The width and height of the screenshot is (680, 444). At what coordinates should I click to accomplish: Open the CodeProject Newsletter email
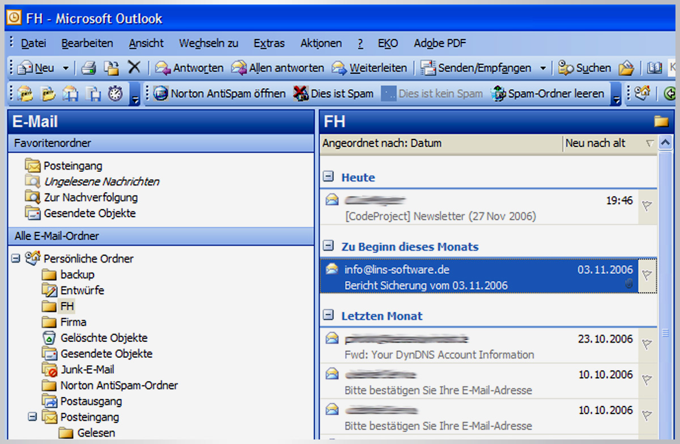(x=479, y=208)
